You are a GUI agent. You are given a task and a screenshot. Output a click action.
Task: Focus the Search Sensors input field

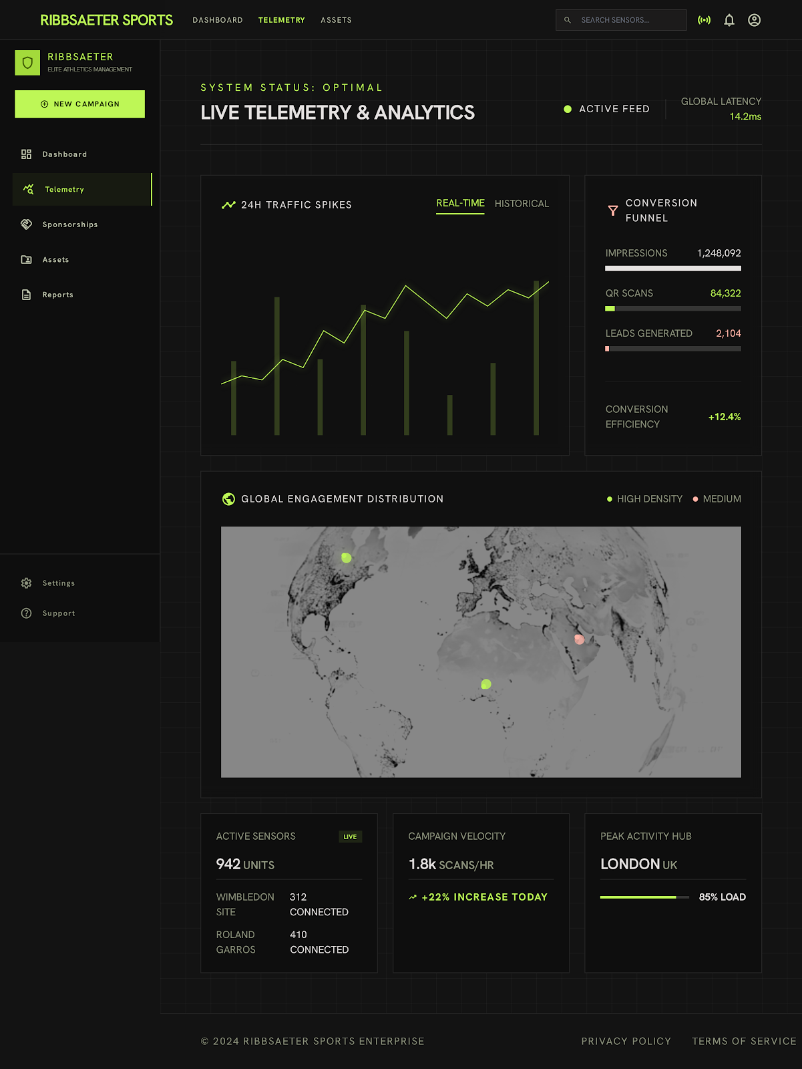[621, 20]
